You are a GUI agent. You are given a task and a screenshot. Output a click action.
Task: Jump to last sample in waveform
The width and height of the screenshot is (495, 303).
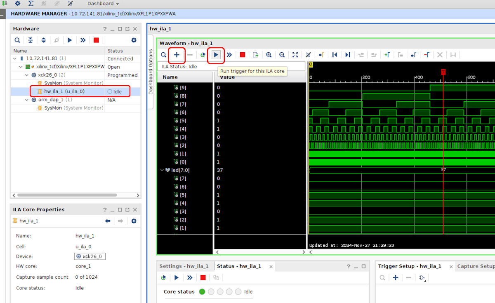[348, 55]
